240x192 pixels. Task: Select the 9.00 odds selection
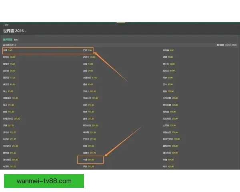168,50
